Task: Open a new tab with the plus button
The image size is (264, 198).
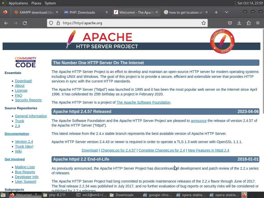Action: tap(216, 12)
